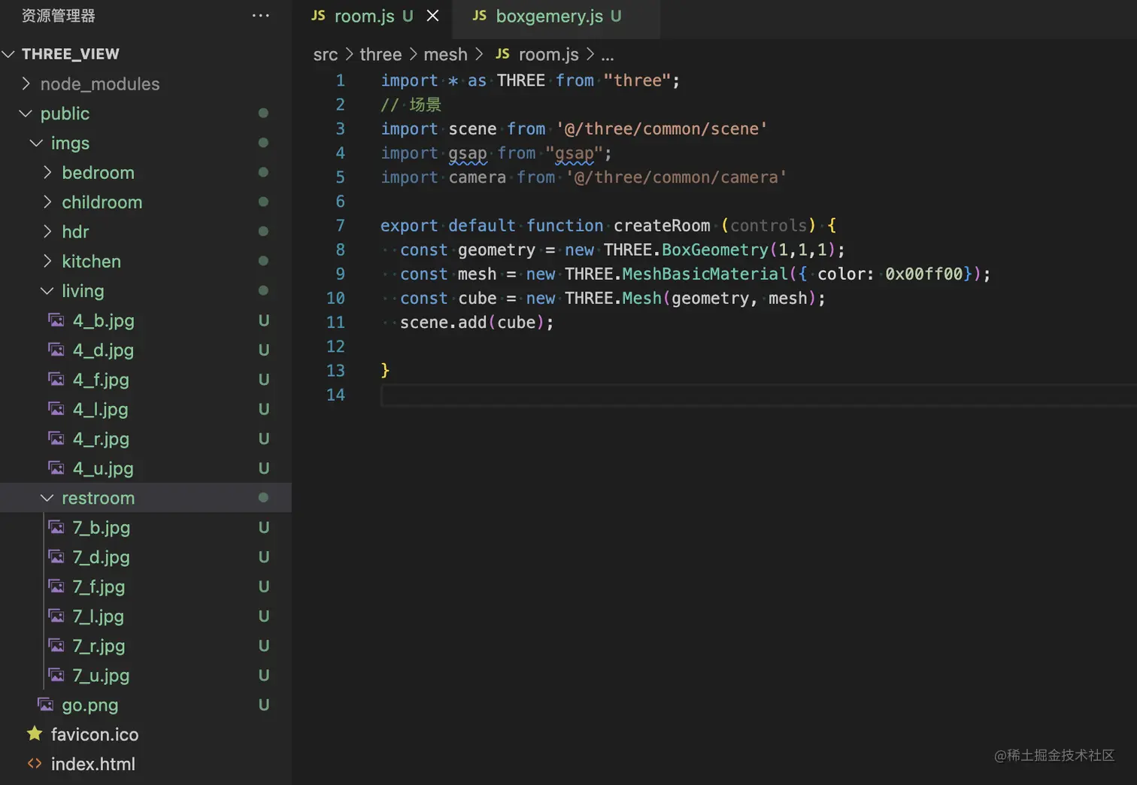
Task: Click the image icon of 7_u.jpg
Action: pos(56,675)
